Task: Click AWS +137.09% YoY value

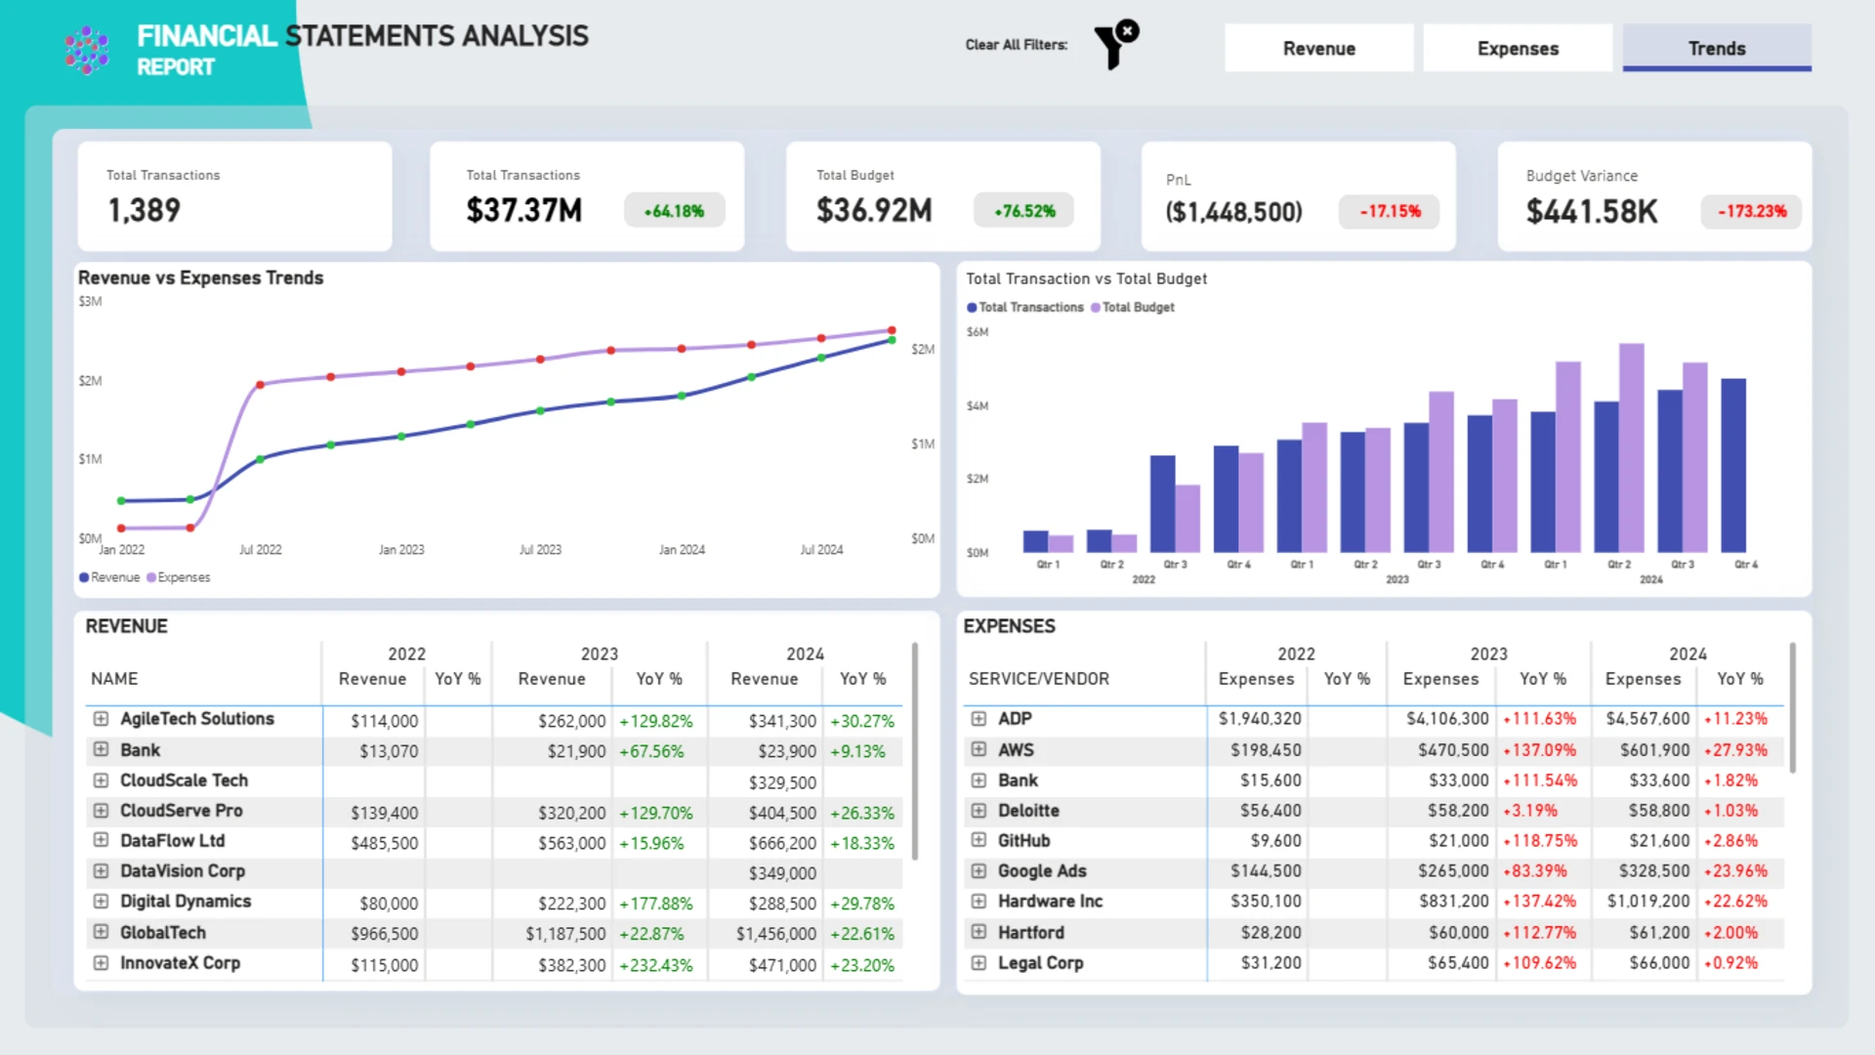Action: tap(1540, 750)
